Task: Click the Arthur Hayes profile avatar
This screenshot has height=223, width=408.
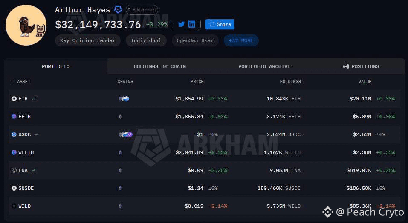Action: point(26,25)
